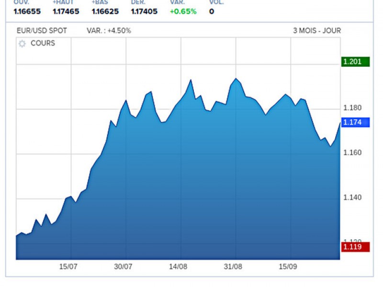Screen dimensions: 383x287
Task: Click the green 1.201 high price tag
Action: point(355,62)
